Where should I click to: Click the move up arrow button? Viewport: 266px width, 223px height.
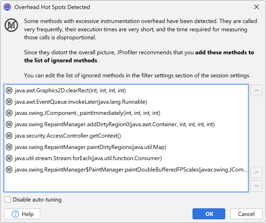point(256,173)
